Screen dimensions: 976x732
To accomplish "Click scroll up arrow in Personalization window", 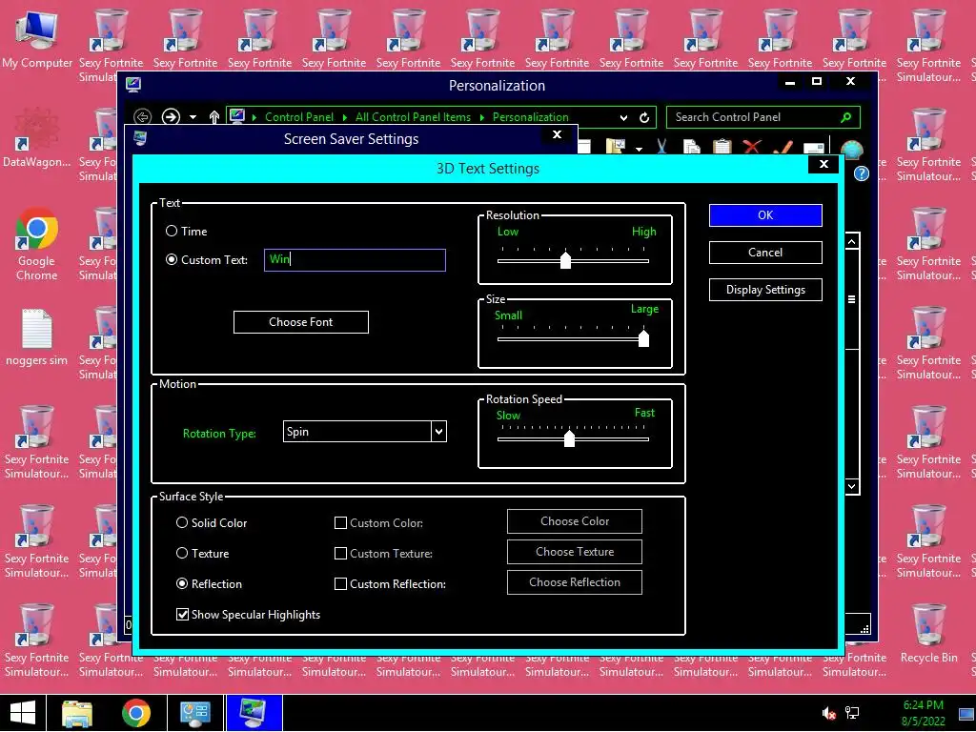I will (852, 241).
